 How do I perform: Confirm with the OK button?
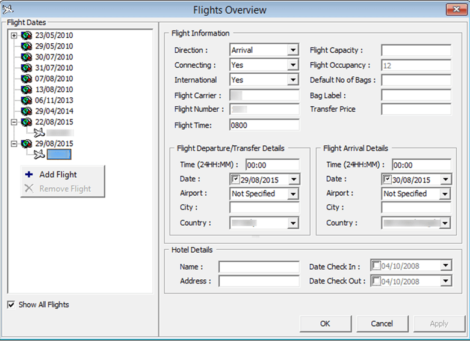click(x=325, y=324)
